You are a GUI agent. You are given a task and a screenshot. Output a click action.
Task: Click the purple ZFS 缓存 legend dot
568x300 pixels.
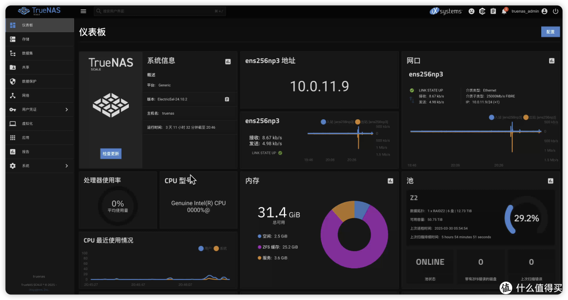click(x=259, y=247)
